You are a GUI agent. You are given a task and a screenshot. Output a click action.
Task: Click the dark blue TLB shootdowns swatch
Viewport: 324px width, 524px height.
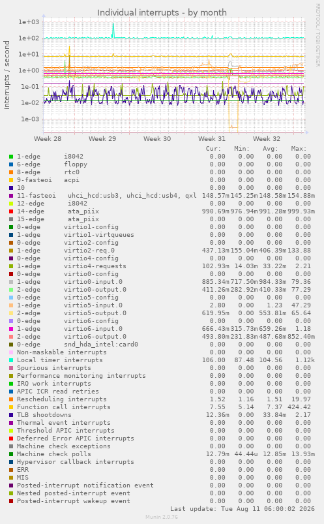(x=11, y=415)
